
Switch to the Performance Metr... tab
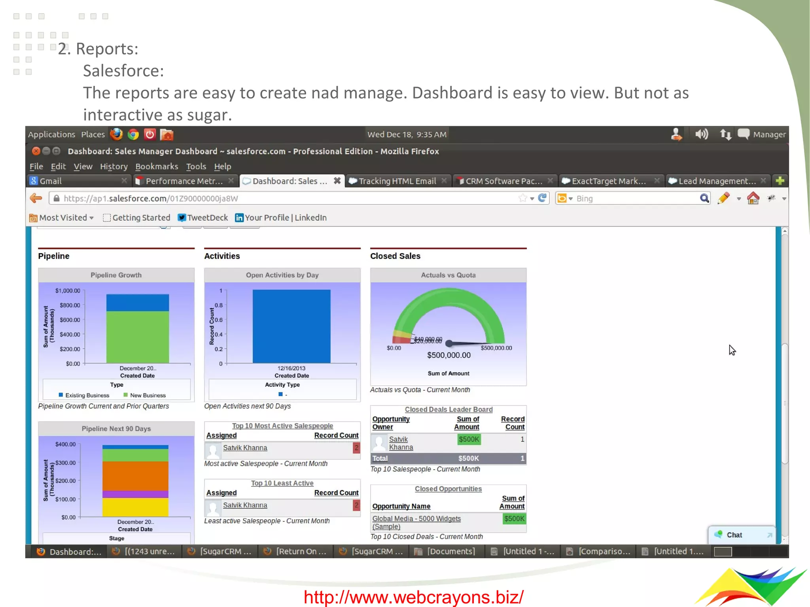pos(185,181)
